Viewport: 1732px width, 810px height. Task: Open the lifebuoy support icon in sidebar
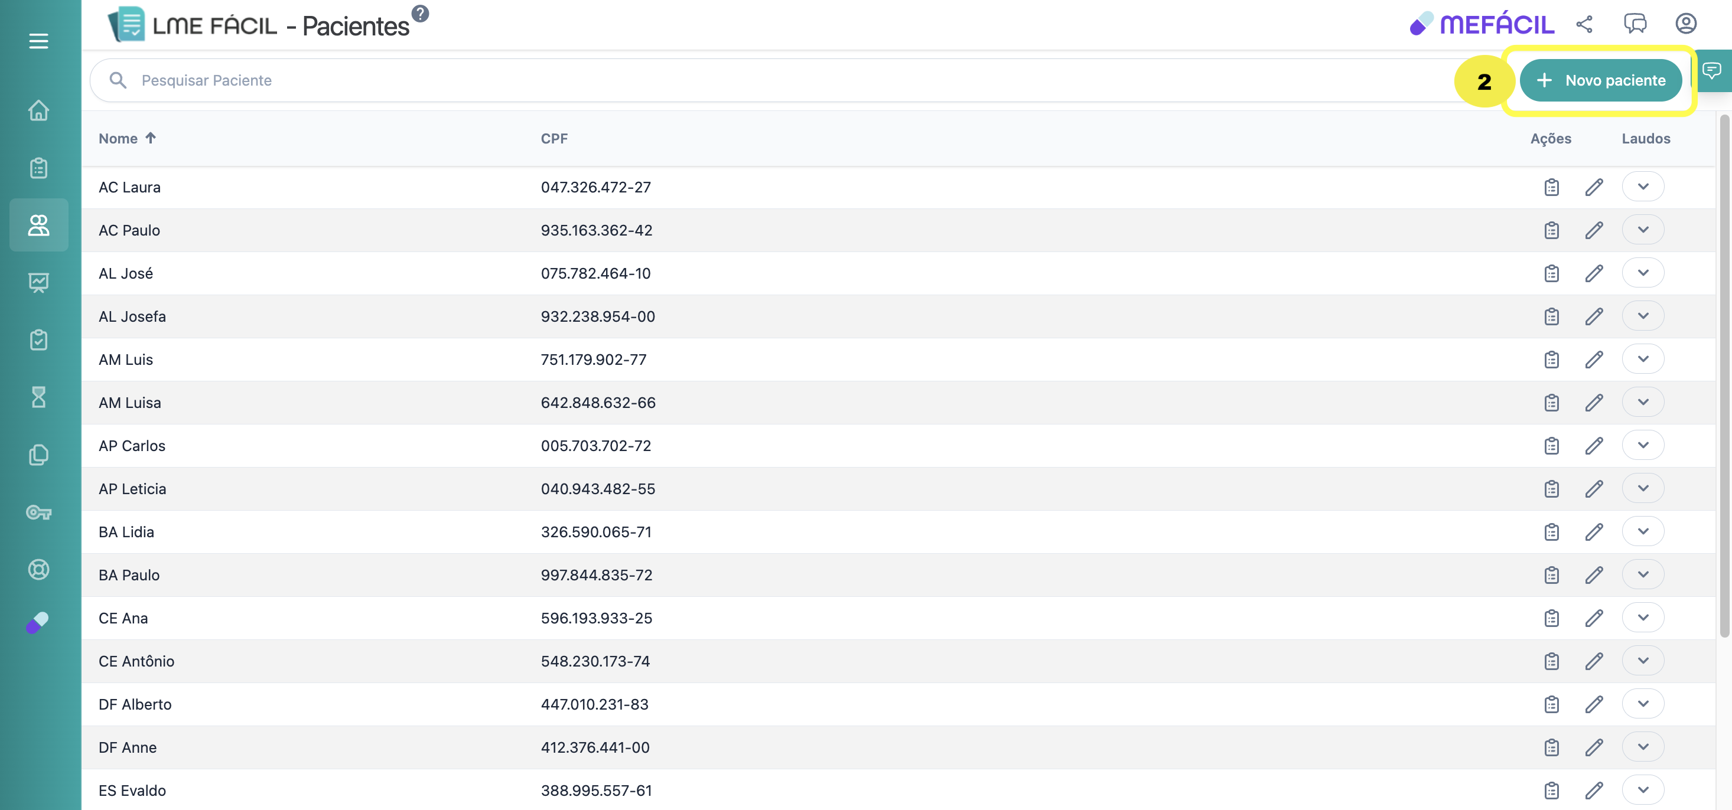38,569
